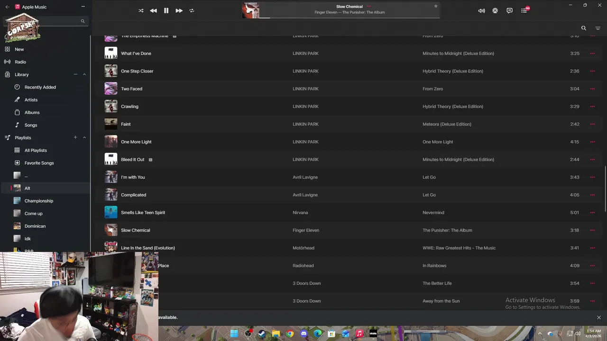Open the Championship playlist

(x=39, y=201)
